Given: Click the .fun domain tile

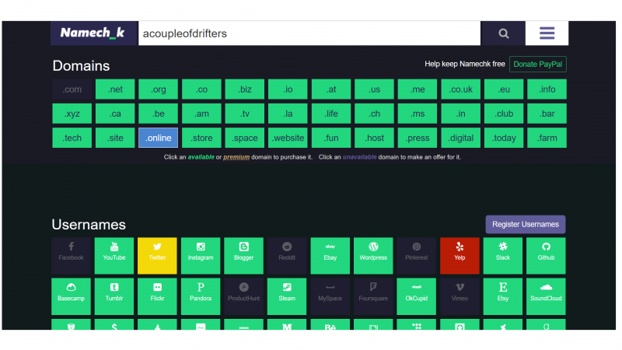Looking at the screenshot, I should pyautogui.click(x=331, y=138).
